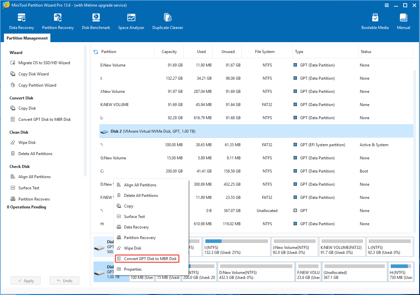Screen dimensions: 420x295
Task: Open Properties from context menu
Action: [132, 269]
